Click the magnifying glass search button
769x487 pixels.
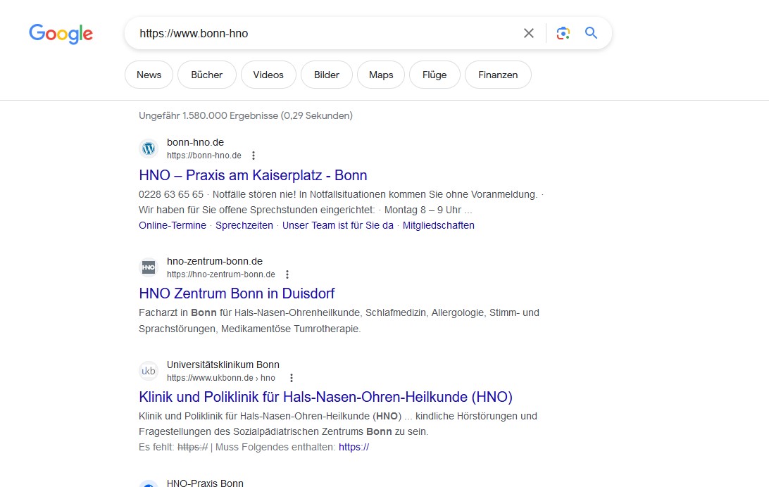click(x=591, y=33)
